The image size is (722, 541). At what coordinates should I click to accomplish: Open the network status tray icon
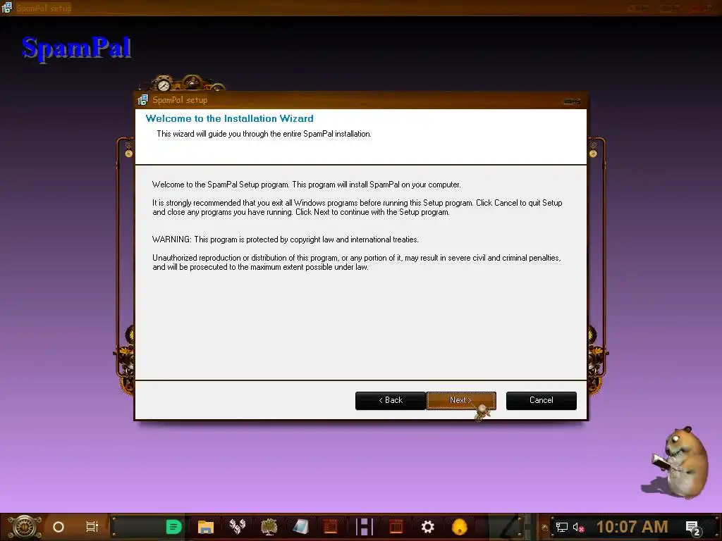562,527
